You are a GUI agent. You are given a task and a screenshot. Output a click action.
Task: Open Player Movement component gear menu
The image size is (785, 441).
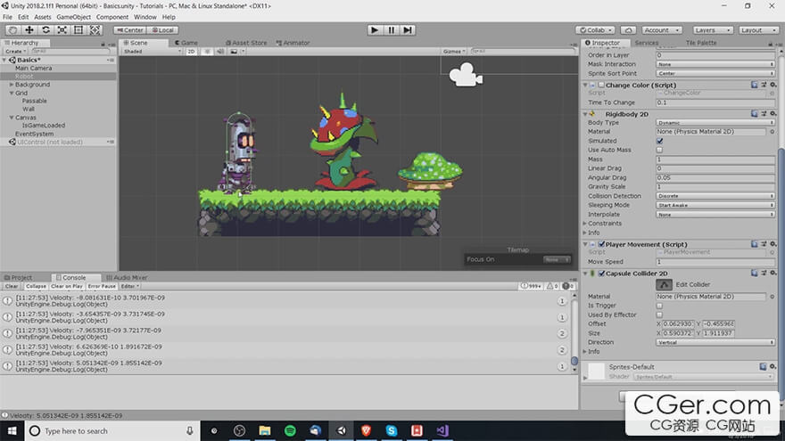coord(773,244)
